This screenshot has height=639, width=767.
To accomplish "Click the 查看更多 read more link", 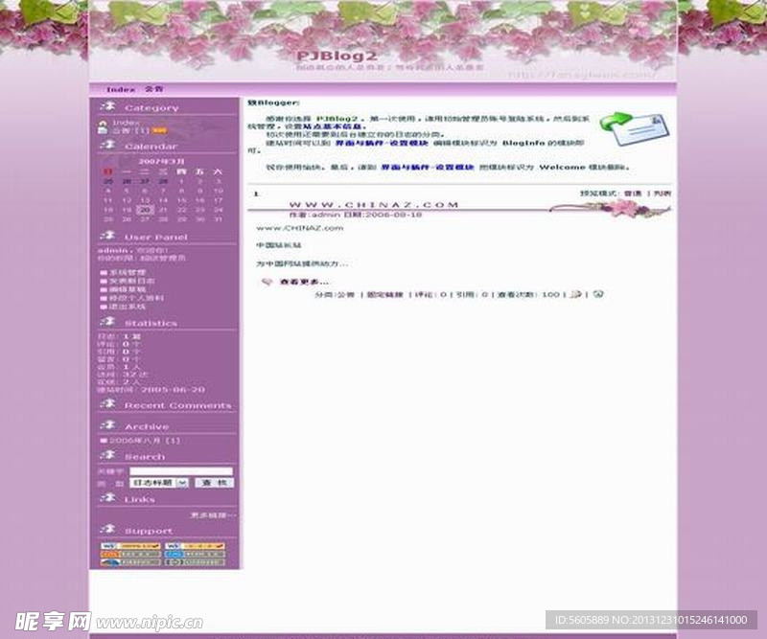I will tap(304, 282).
